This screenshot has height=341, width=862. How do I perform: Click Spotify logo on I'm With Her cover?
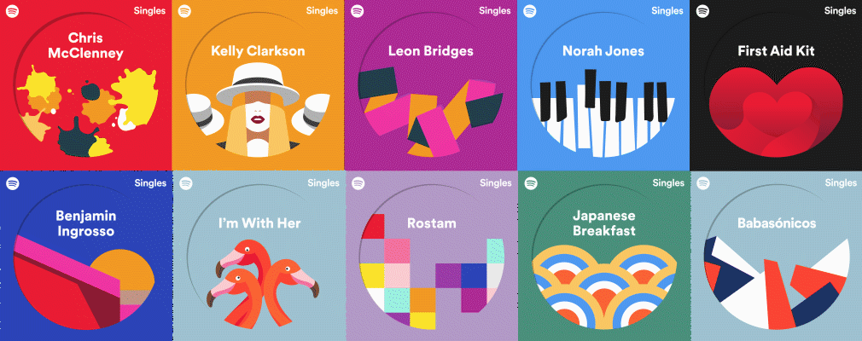point(186,182)
